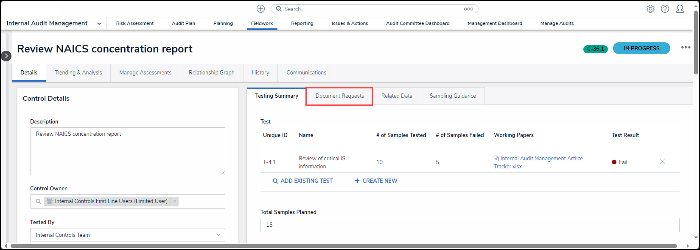Open Internal Audit Management Article Tracker.xlsx
Screen dimensions: 700x250
point(541,159)
